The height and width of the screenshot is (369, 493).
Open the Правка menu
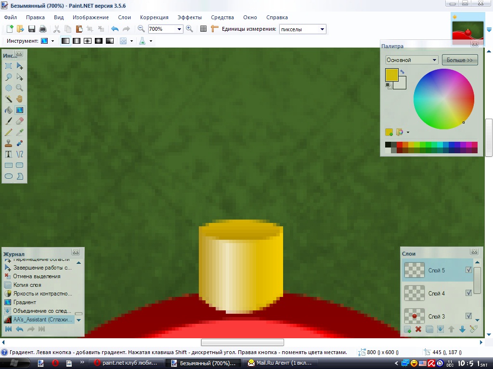[x=35, y=17]
